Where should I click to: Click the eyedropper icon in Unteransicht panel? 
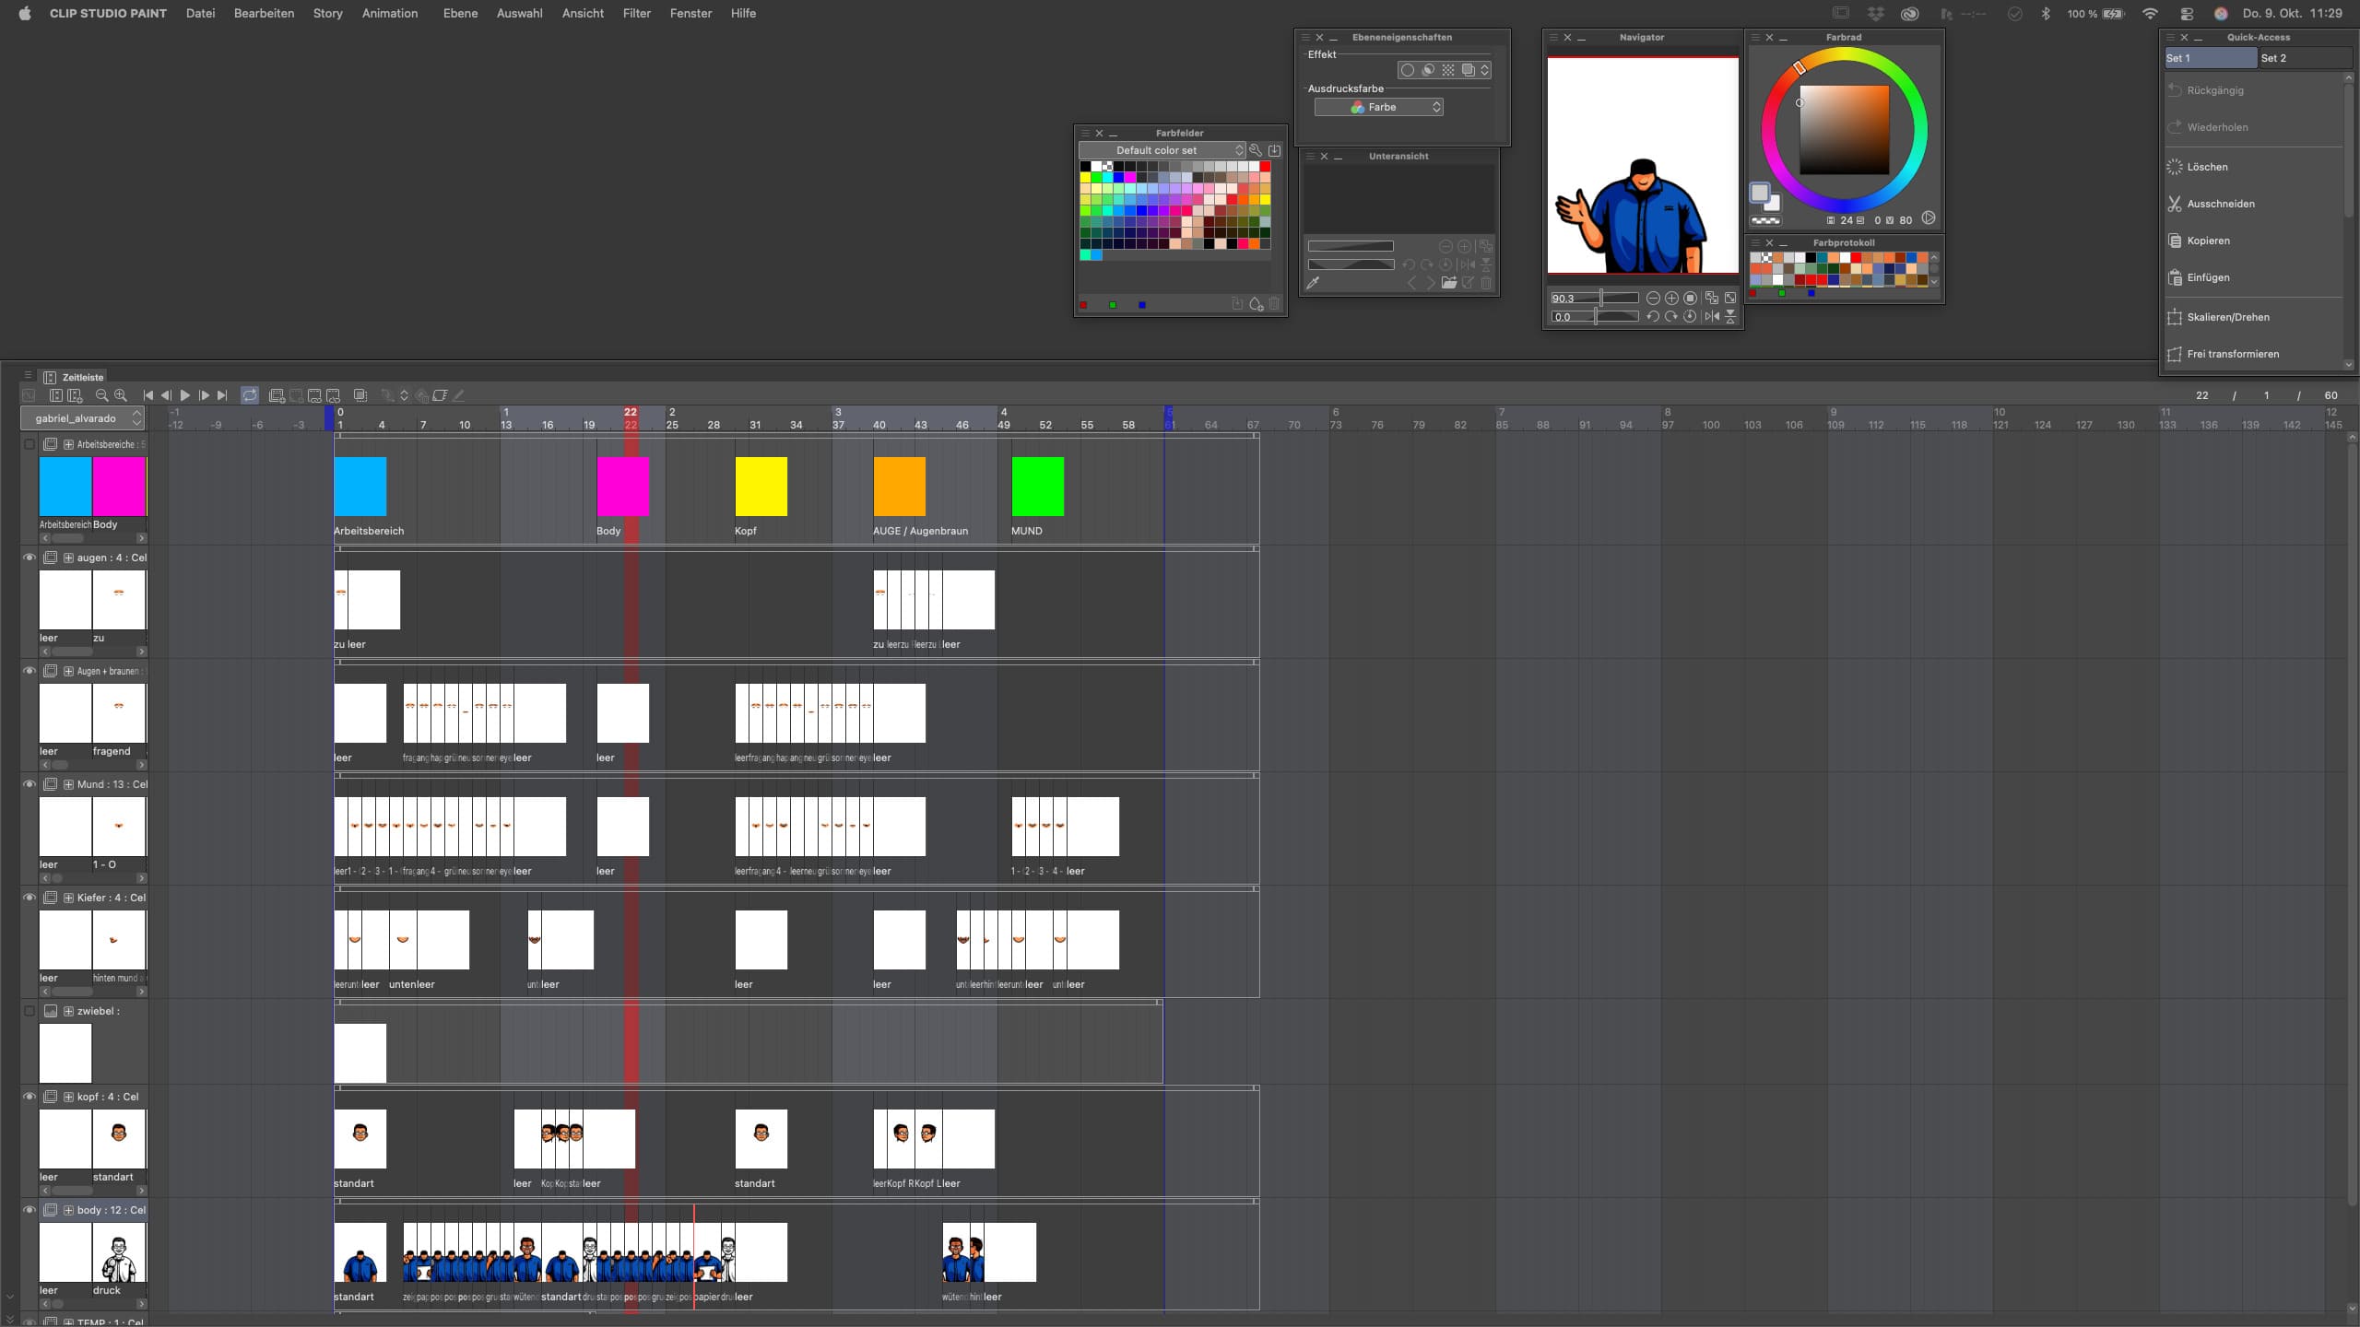tap(1313, 283)
